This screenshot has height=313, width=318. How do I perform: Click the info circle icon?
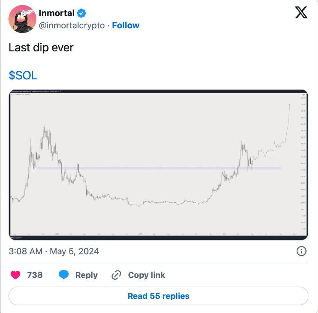[301, 251]
